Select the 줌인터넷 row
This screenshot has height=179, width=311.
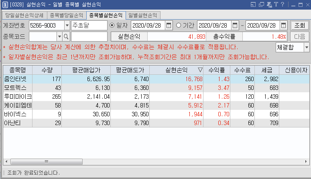[x=156, y=79]
